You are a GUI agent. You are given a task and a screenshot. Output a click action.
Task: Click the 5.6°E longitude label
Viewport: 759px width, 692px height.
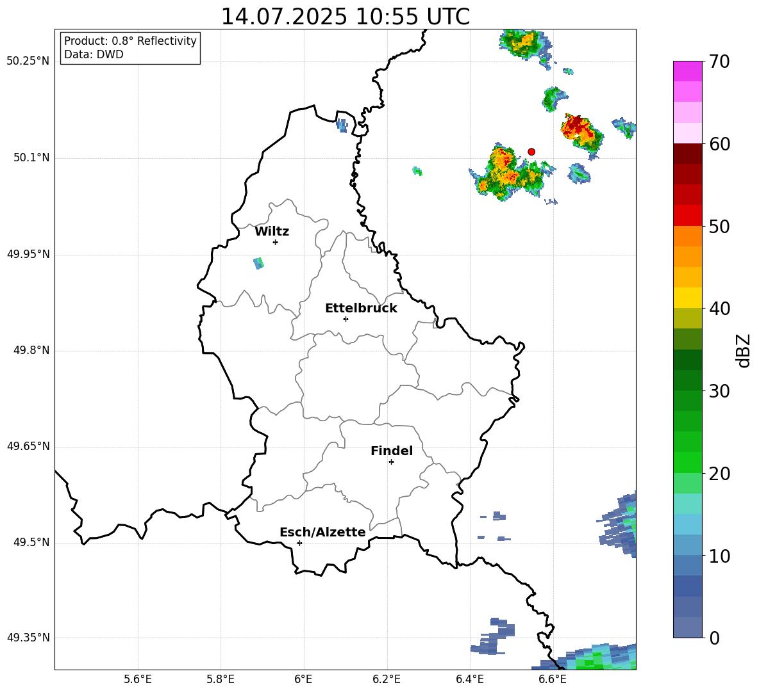point(138,679)
